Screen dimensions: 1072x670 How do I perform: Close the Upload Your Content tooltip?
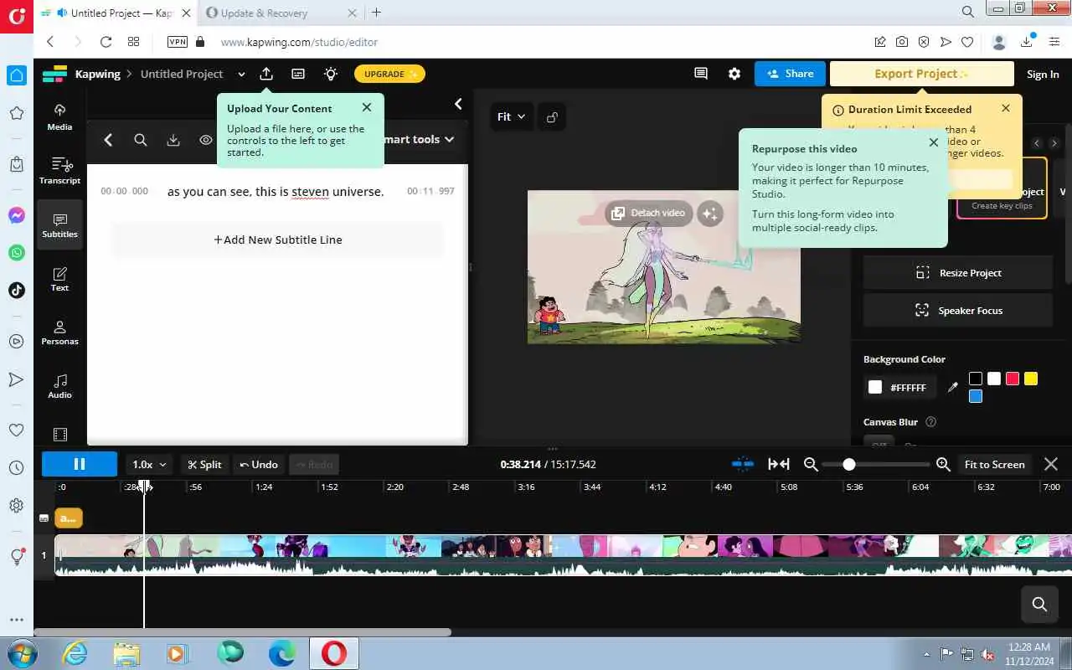coord(367,107)
